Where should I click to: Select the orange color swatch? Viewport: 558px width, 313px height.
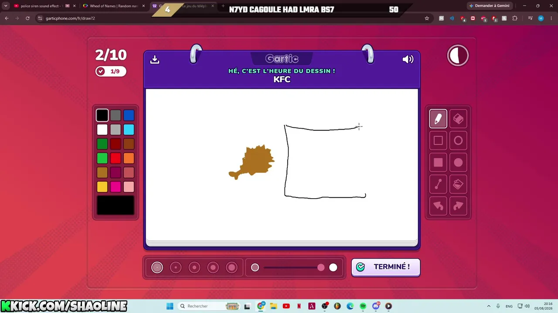tap(129, 158)
